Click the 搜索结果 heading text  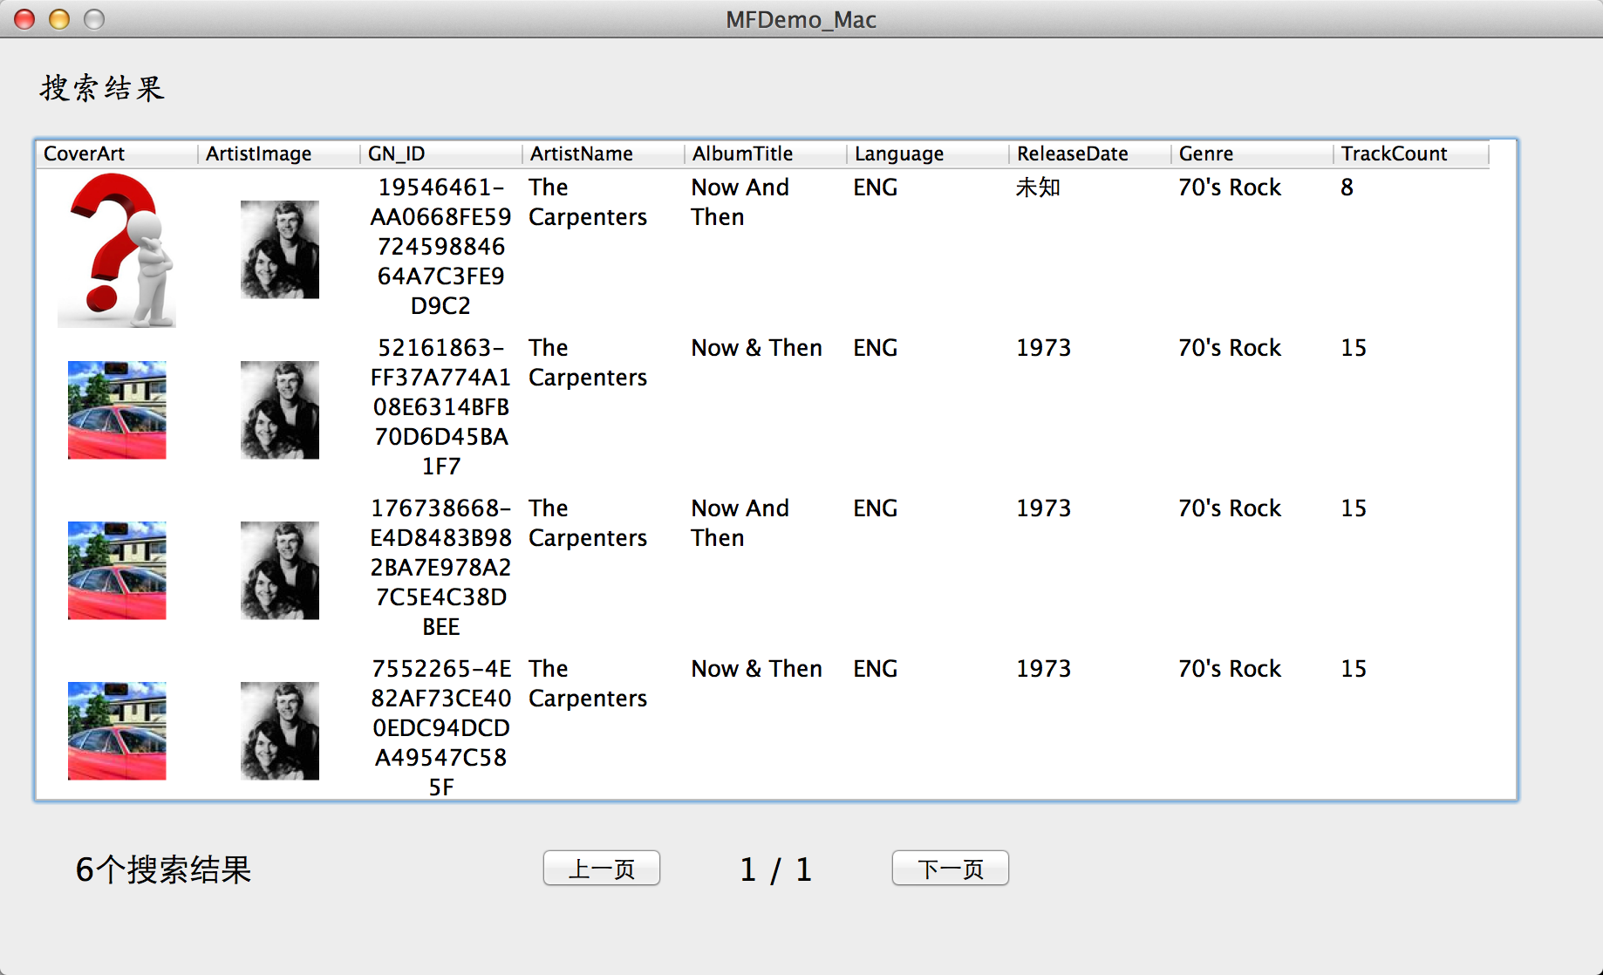click(102, 88)
